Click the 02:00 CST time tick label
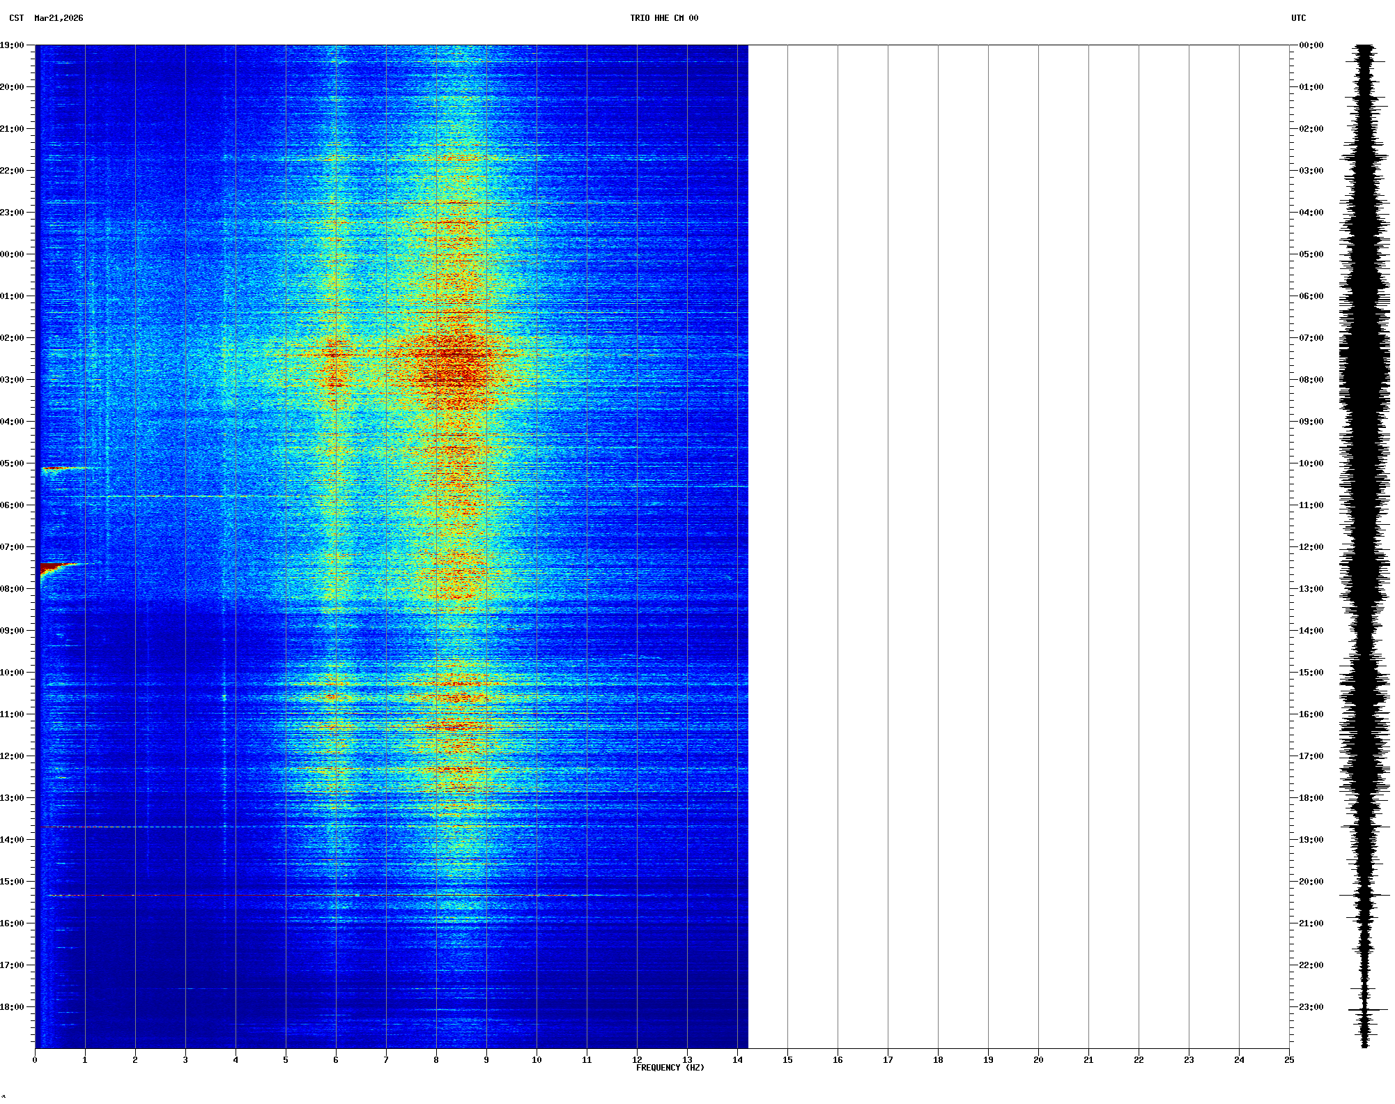 click(x=12, y=338)
